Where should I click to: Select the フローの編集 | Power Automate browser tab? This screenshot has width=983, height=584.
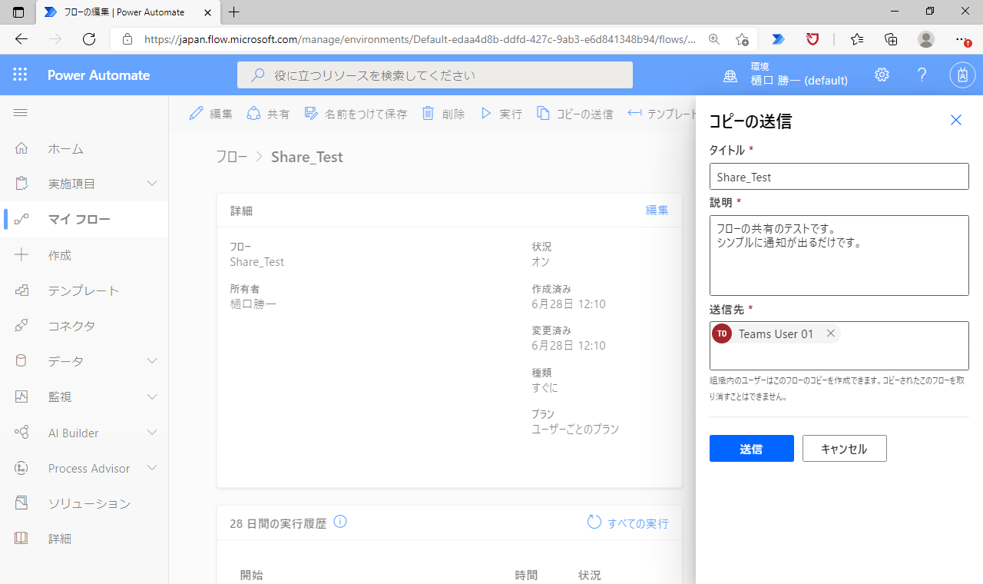127,12
